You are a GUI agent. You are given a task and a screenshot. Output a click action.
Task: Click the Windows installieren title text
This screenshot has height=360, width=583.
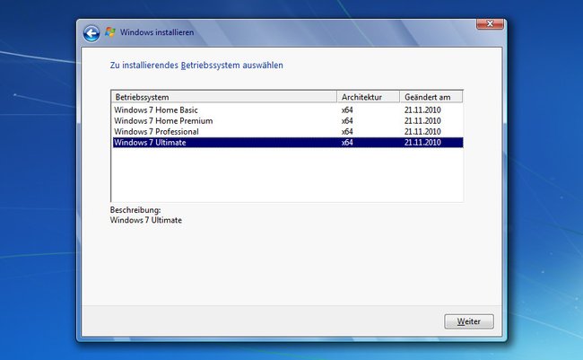[x=157, y=32]
